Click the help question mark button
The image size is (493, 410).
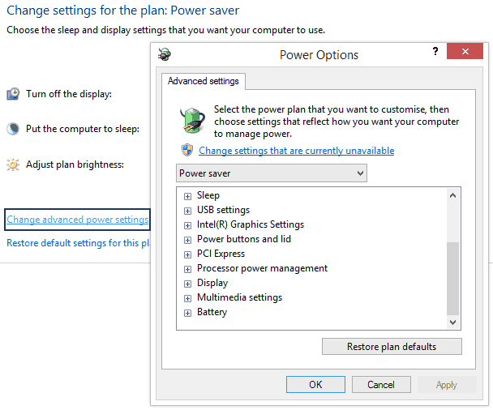tap(436, 52)
